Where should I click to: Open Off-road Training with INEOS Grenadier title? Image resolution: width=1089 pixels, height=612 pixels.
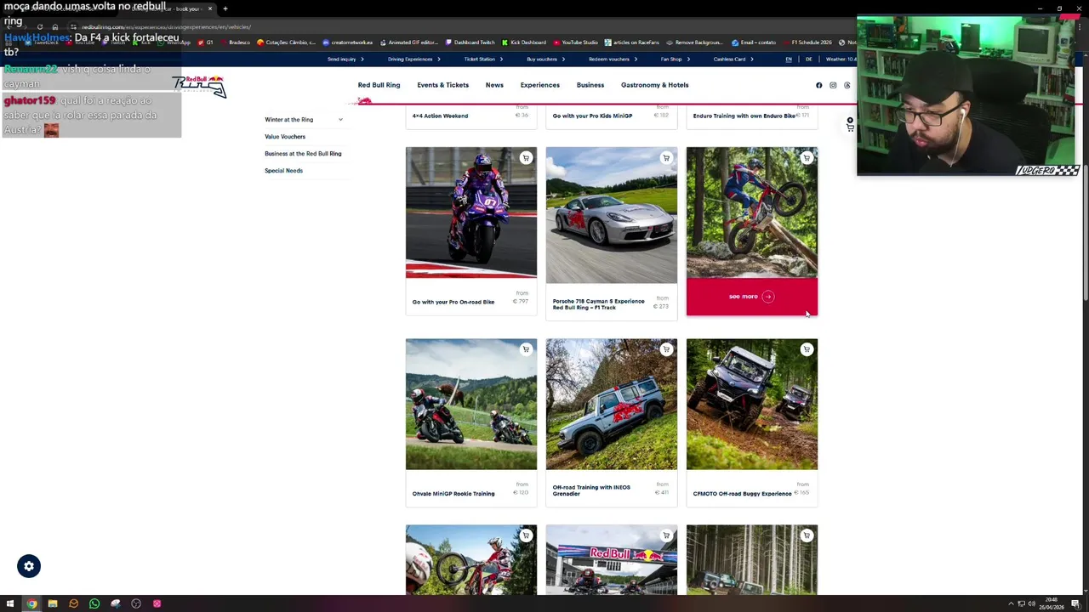tap(591, 490)
